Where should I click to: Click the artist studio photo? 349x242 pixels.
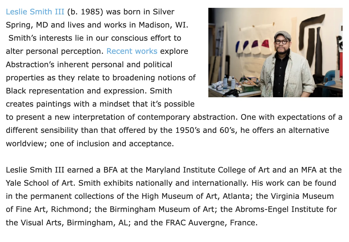pyautogui.click(x=275, y=53)
